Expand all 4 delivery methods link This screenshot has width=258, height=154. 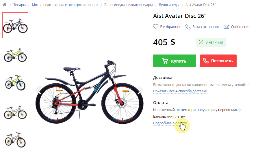(180, 91)
